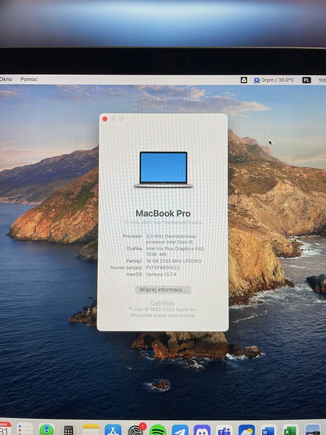Launch Microsoft Teams from the Dock
The width and height of the screenshot is (326, 435).
(224, 430)
